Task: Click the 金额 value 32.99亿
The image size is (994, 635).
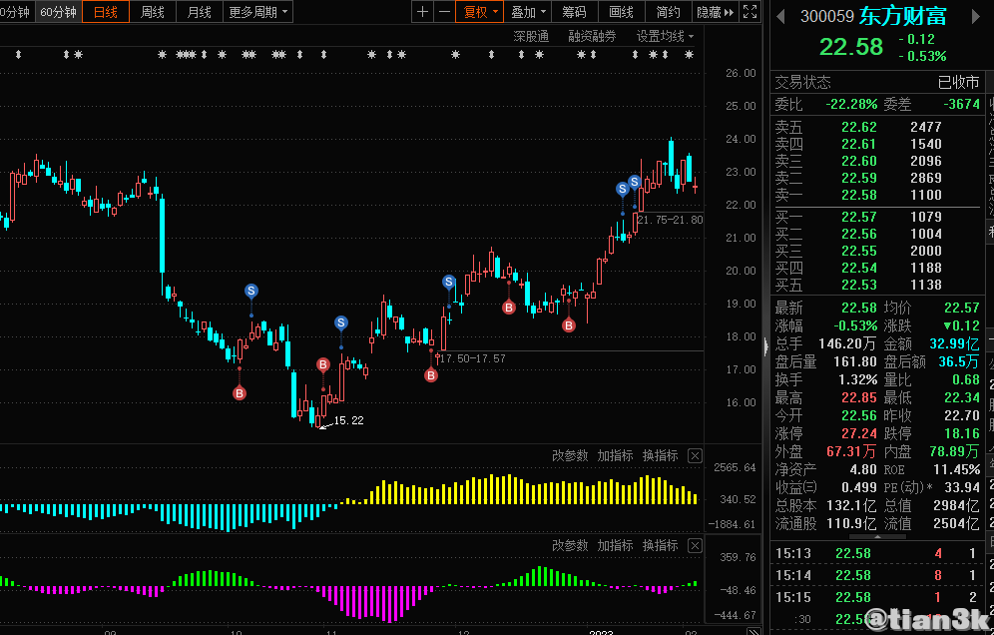Action: pyautogui.click(x=955, y=343)
